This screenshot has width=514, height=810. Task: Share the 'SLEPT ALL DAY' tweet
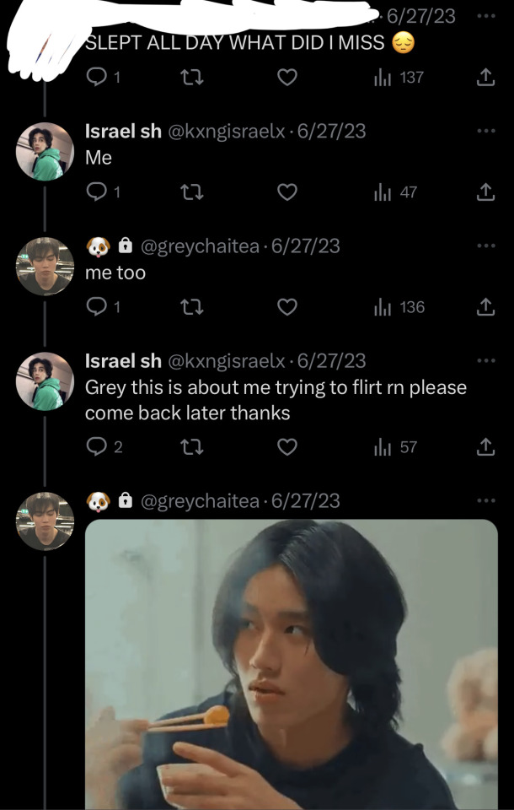click(485, 78)
